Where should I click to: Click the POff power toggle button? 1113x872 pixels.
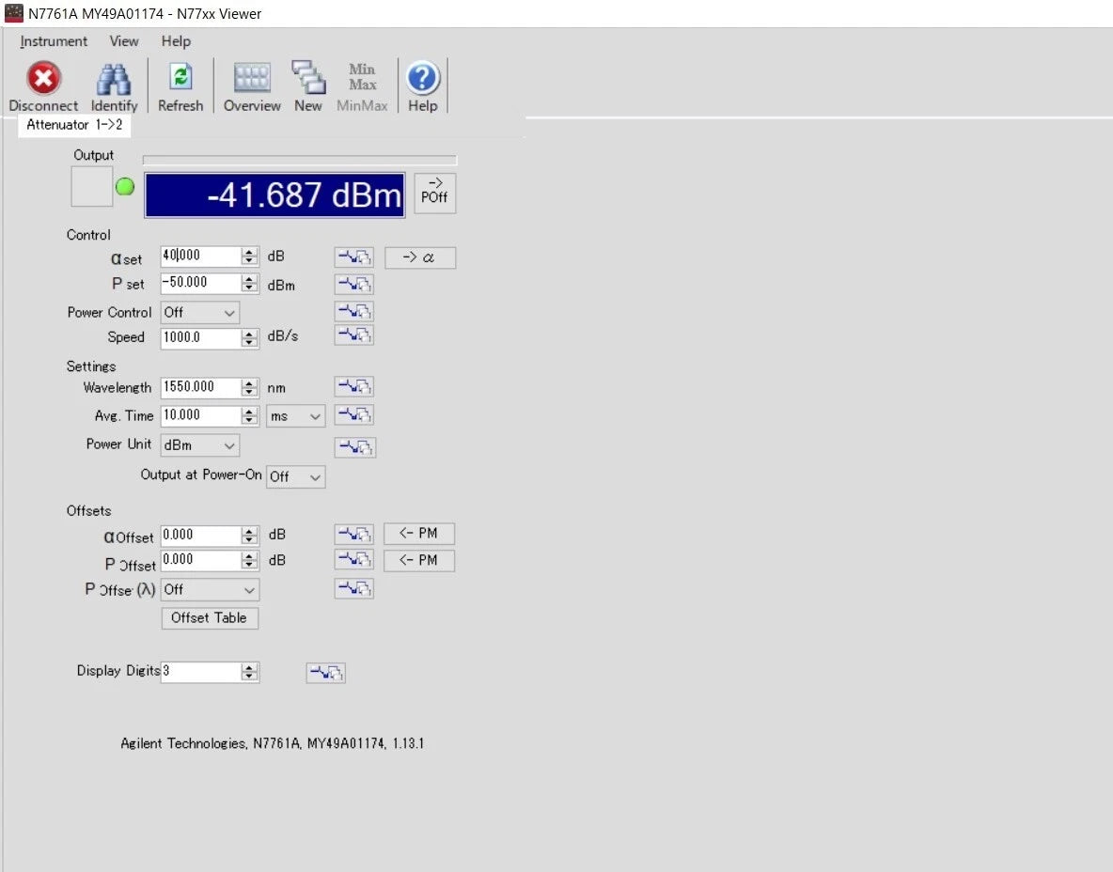(434, 193)
